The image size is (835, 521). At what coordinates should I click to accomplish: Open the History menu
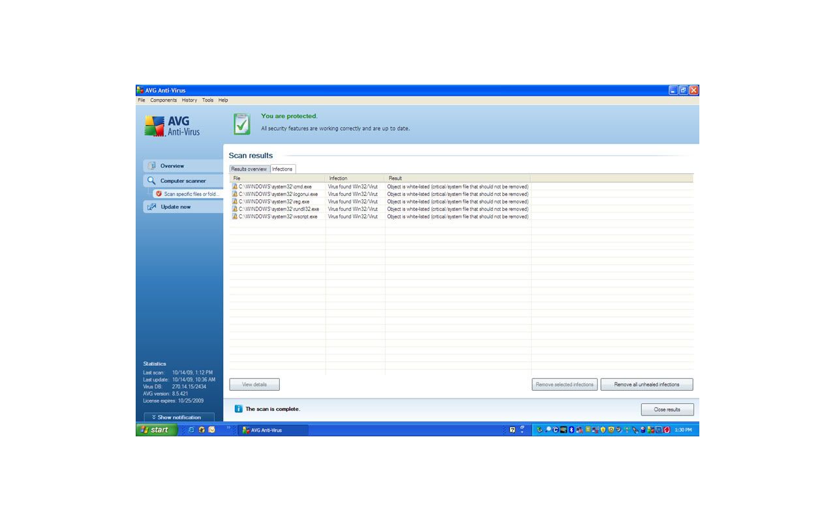(189, 100)
